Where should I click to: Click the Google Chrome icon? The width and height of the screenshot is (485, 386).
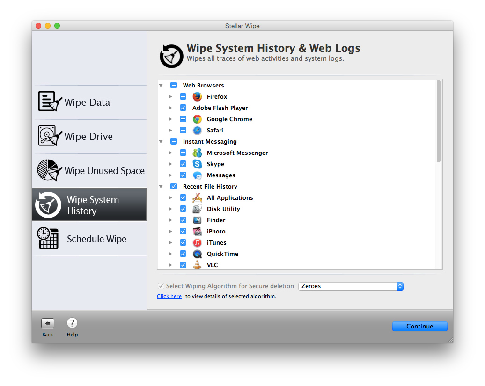click(x=197, y=119)
